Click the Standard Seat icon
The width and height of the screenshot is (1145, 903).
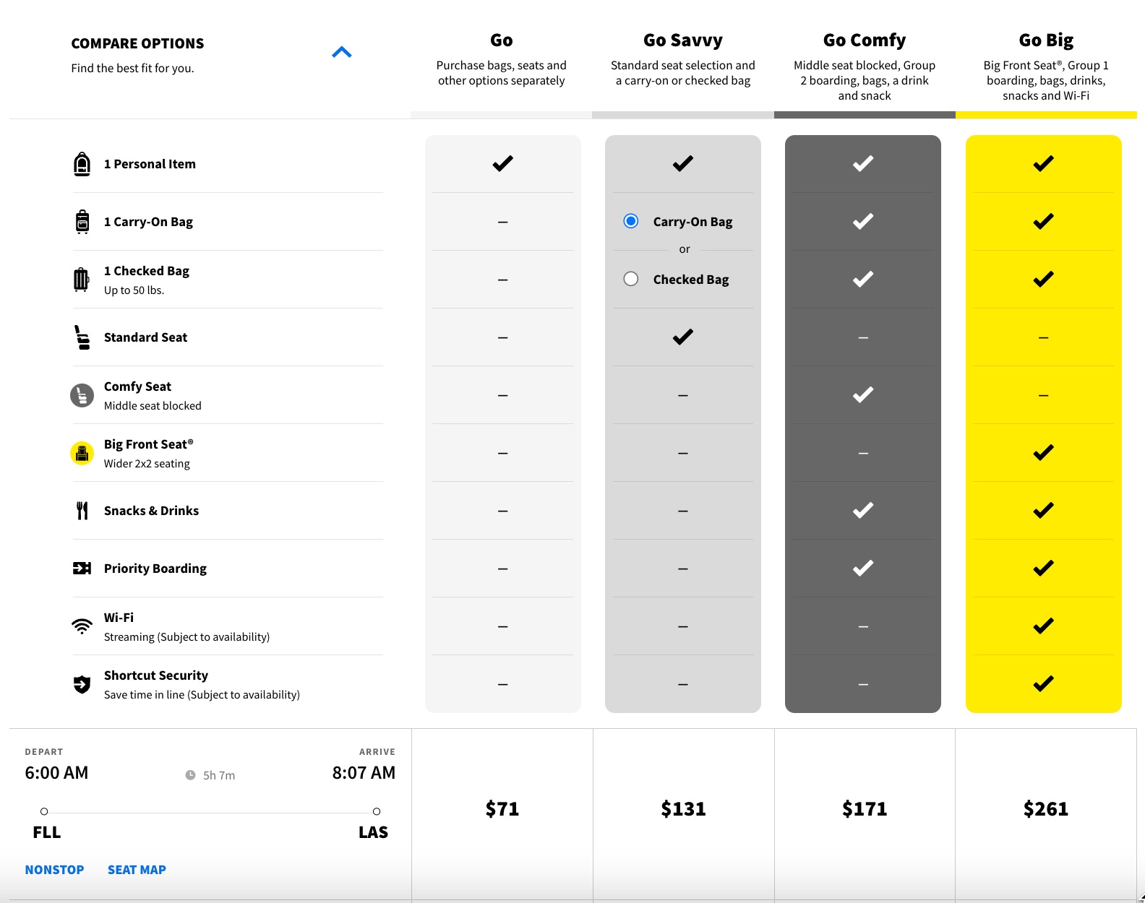[82, 337]
